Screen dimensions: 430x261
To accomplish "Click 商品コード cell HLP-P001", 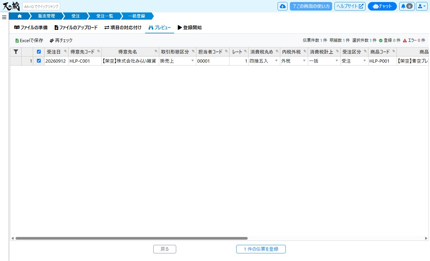I will click(383, 61).
